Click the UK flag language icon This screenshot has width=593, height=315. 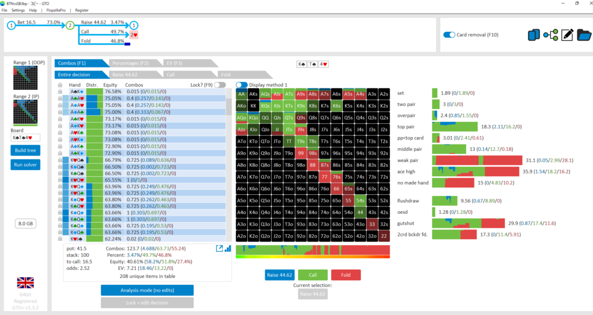coord(25,283)
